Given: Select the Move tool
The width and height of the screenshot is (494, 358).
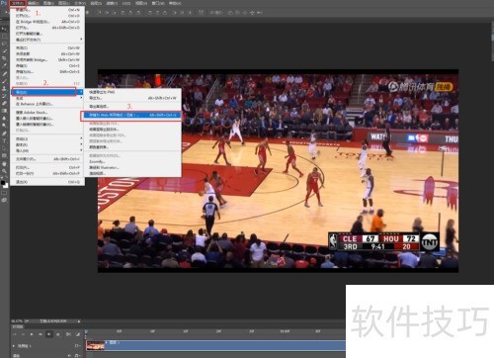Looking at the screenshot, I should (x=4, y=29).
